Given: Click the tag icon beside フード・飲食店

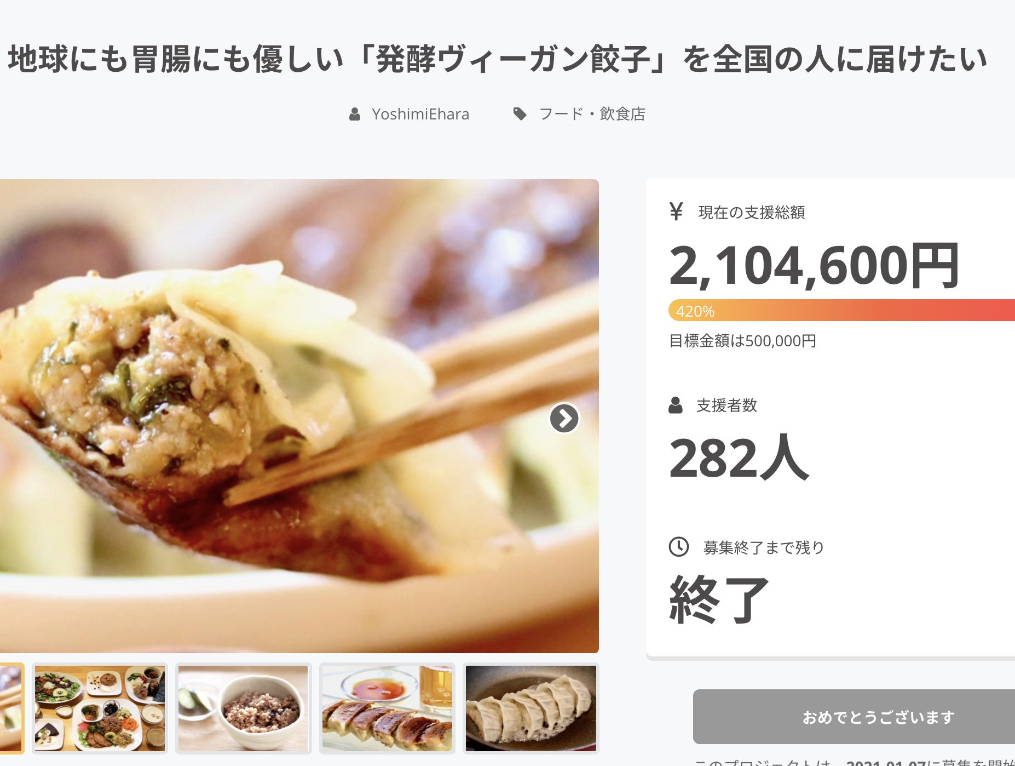Looking at the screenshot, I should point(520,114).
